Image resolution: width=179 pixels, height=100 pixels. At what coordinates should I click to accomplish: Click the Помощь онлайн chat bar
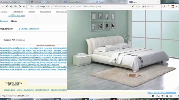coord(162,92)
